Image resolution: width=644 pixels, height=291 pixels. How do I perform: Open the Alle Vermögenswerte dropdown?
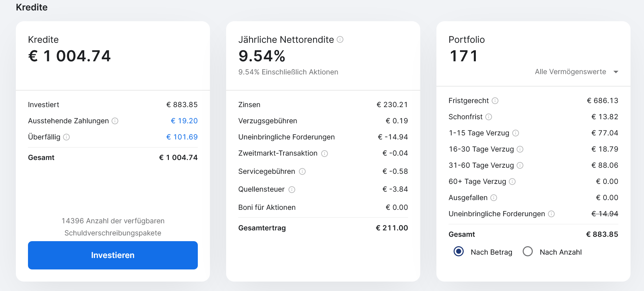click(x=577, y=72)
